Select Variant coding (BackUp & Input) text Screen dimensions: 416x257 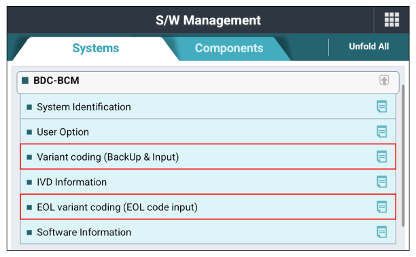[x=107, y=157]
